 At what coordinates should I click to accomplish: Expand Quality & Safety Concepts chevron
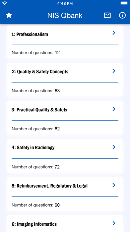[x=114, y=71]
